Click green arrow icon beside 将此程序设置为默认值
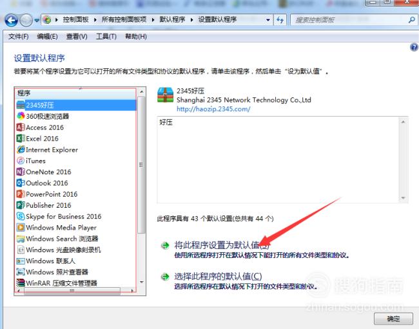This screenshot has height=329, width=419. 166,245
